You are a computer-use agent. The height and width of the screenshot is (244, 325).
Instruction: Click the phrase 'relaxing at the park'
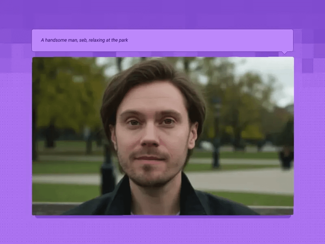109,40
